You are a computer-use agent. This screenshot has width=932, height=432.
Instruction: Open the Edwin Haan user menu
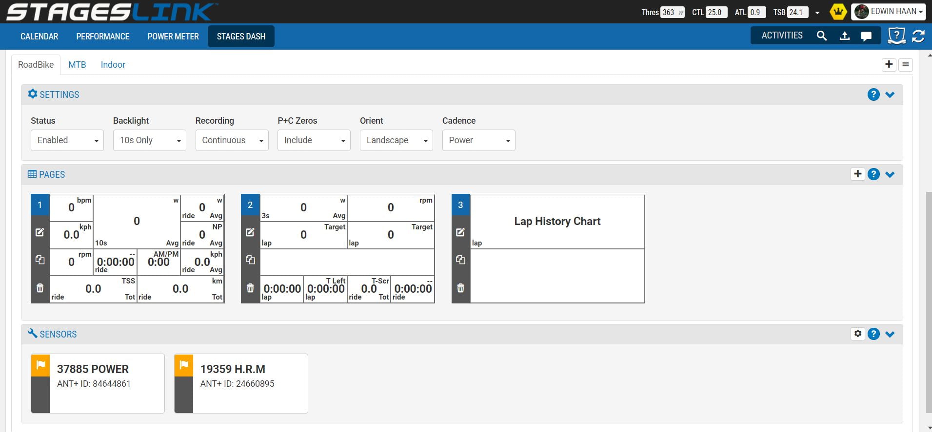[x=888, y=12]
